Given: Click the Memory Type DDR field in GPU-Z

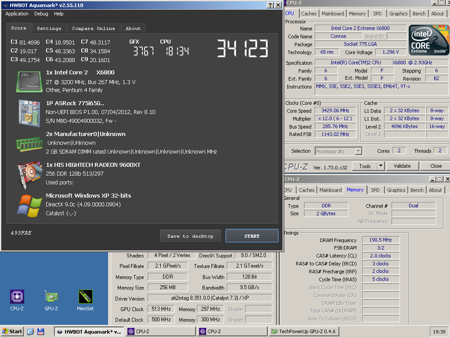Looking at the screenshot, I should pyautogui.click(x=168, y=277).
